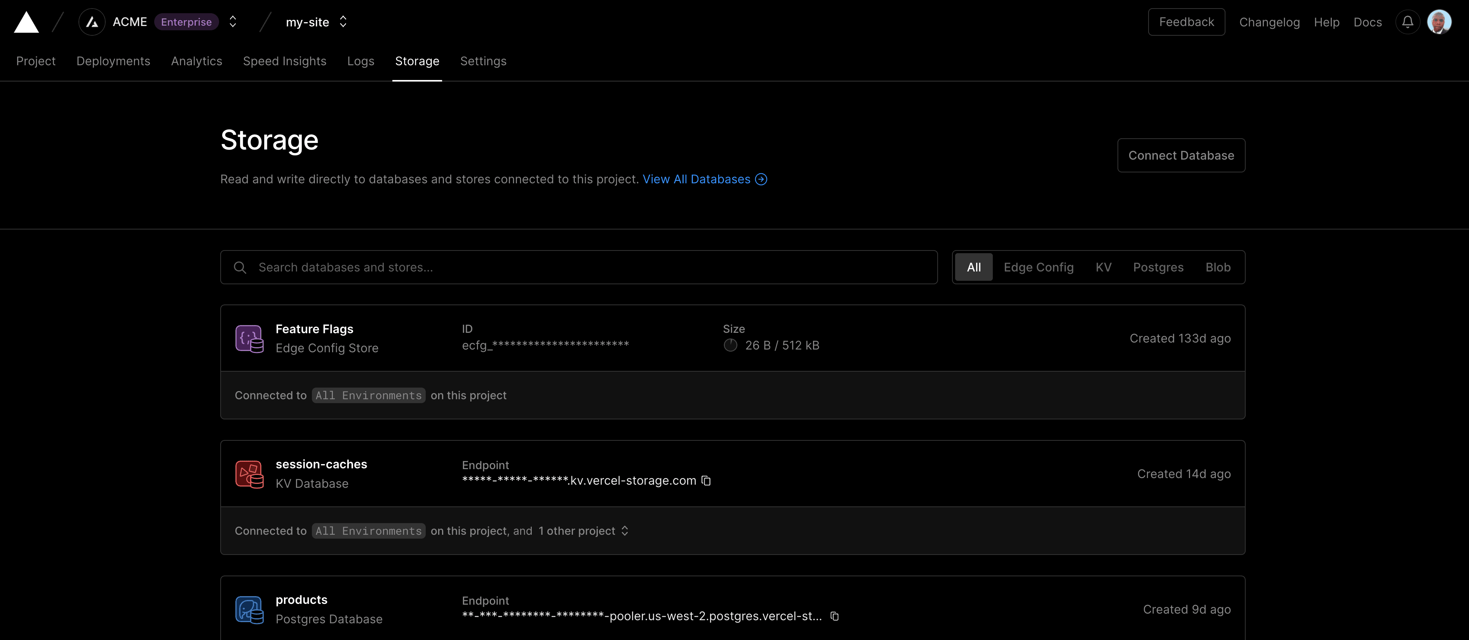This screenshot has width=1469, height=640.
Task: Open the Speed Insights tab
Action: 284,61
